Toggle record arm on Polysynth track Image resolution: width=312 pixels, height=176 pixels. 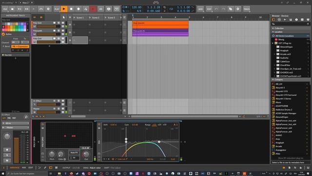[x=54, y=31]
